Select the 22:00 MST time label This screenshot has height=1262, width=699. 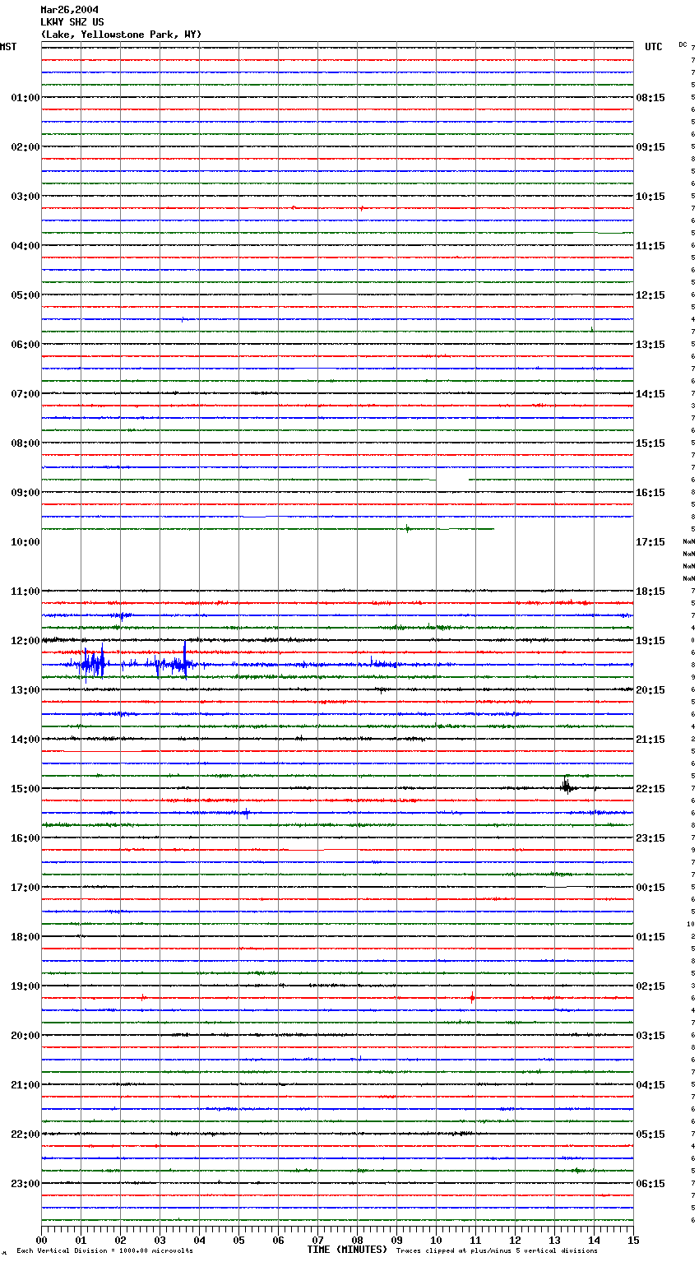pyautogui.click(x=25, y=1134)
